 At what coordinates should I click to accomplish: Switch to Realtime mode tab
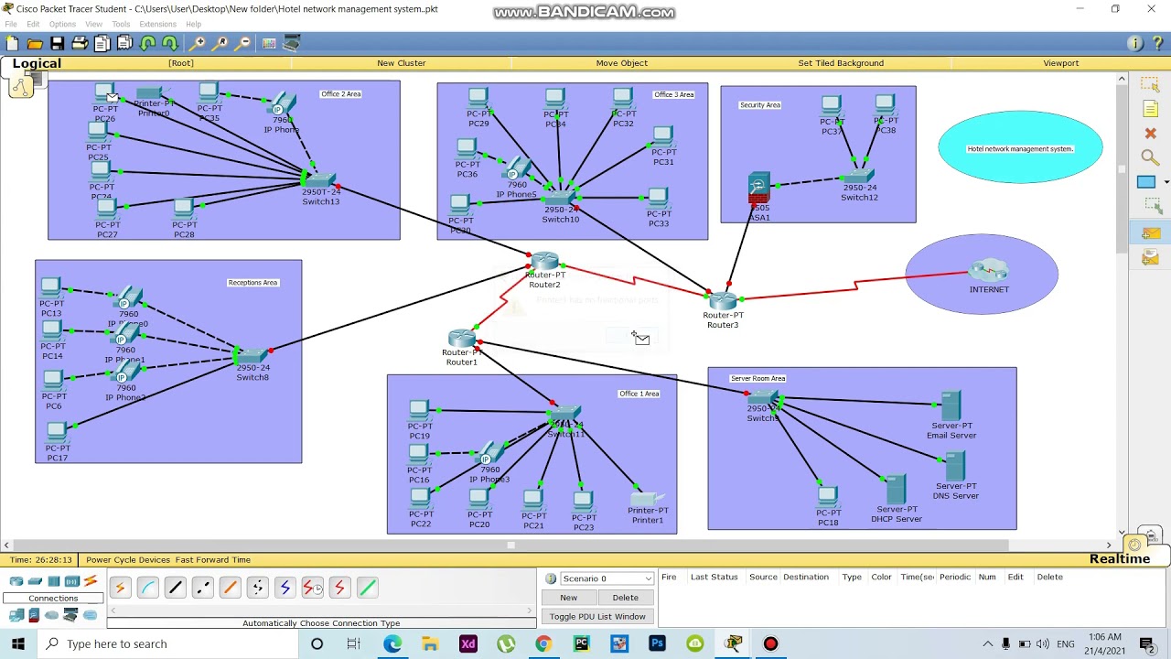pos(1120,559)
